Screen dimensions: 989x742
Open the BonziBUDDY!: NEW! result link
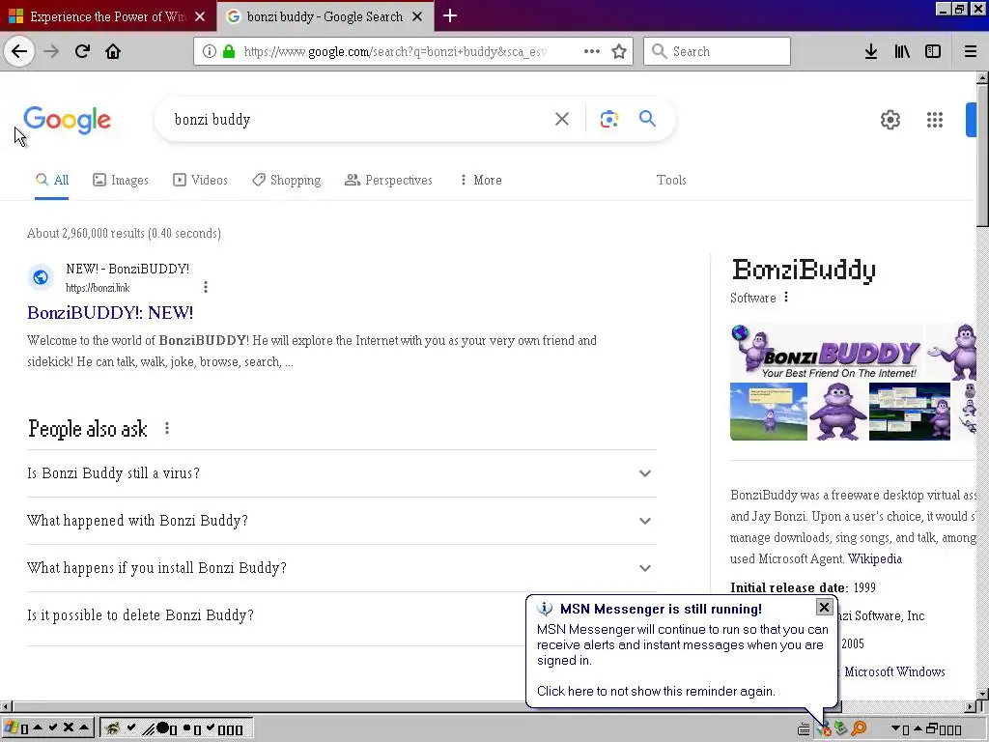click(110, 312)
